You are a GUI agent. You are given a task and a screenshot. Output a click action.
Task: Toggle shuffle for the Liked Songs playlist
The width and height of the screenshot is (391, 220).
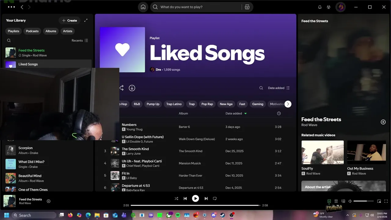coord(121,88)
